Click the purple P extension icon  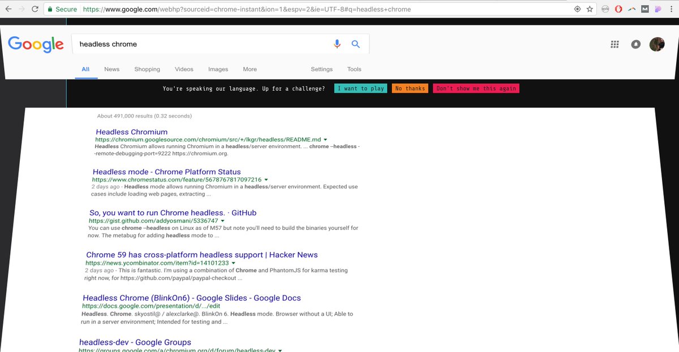[x=657, y=9]
